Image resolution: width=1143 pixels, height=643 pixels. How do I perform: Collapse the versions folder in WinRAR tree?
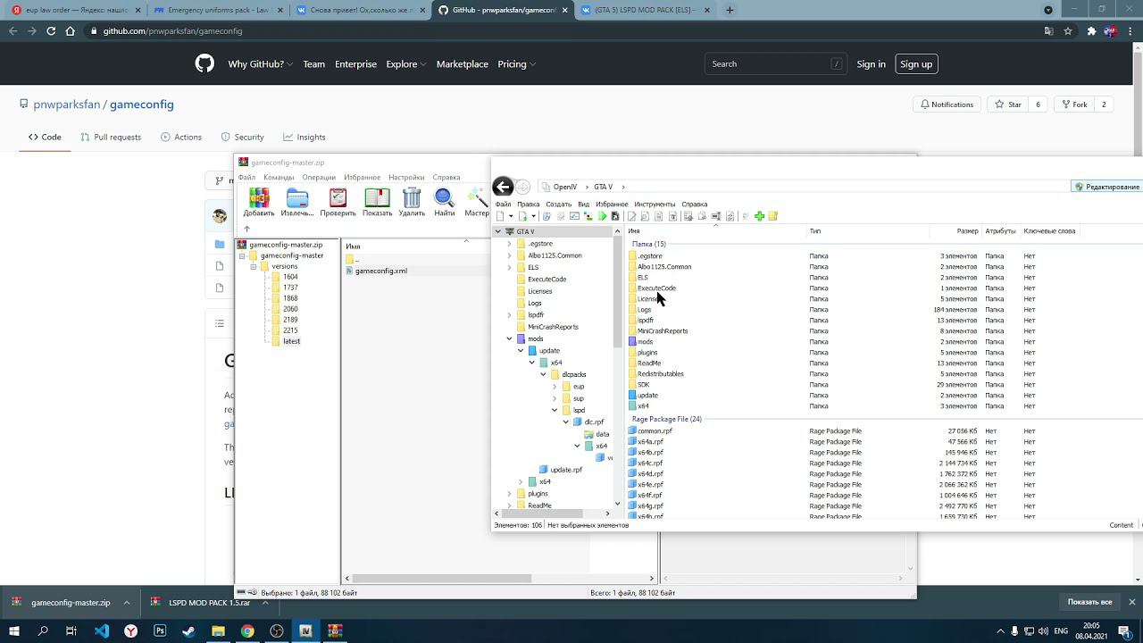point(254,266)
